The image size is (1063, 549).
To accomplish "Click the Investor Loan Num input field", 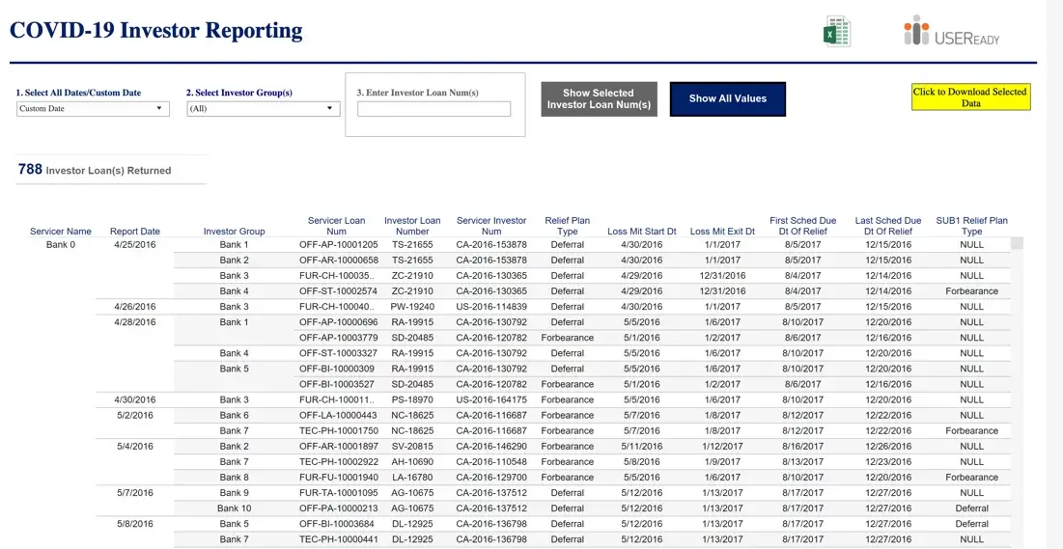I will (434, 109).
